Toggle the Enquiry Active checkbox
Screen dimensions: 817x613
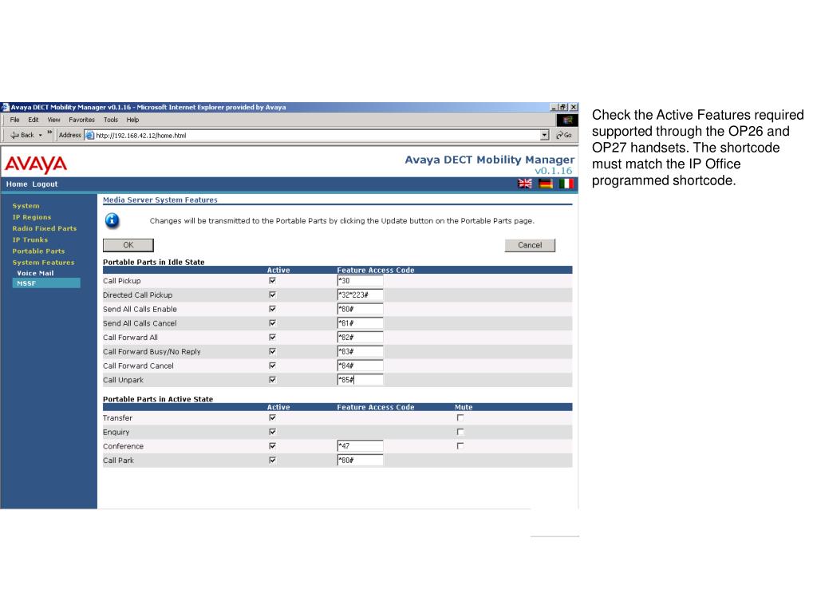[273, 432]
